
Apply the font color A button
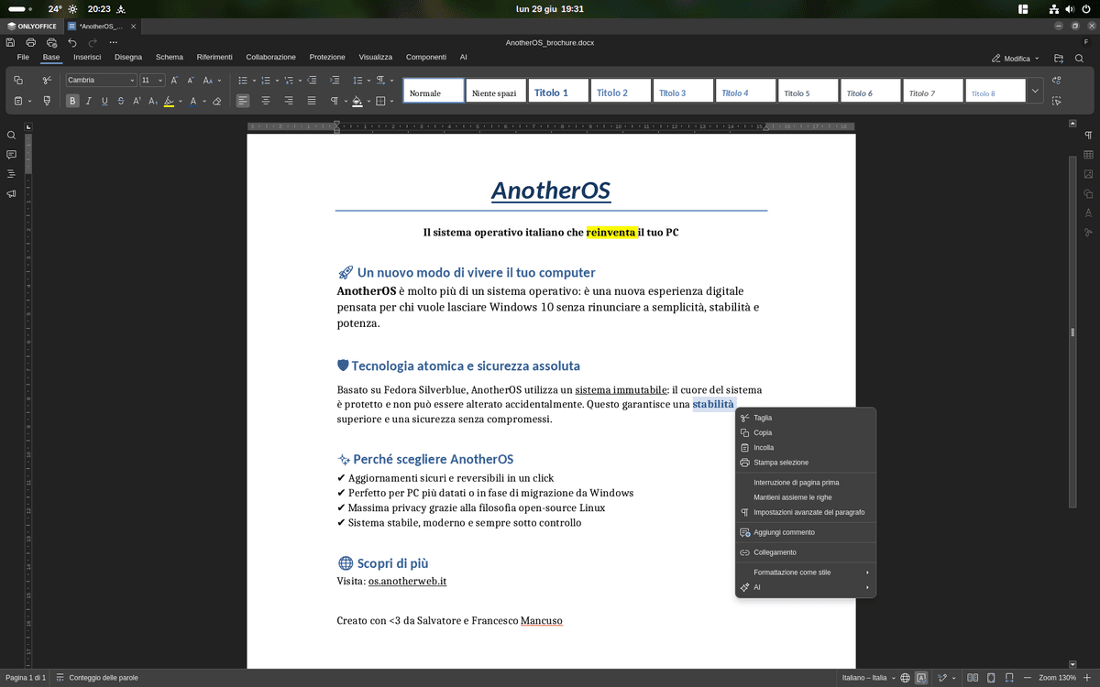tap(192, 101)
